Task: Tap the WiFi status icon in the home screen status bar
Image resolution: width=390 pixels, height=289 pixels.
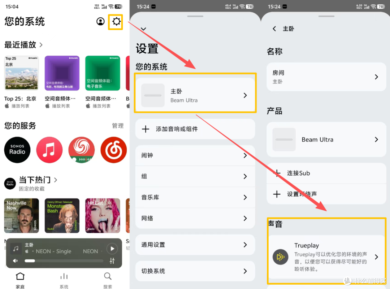Action: 111,7
